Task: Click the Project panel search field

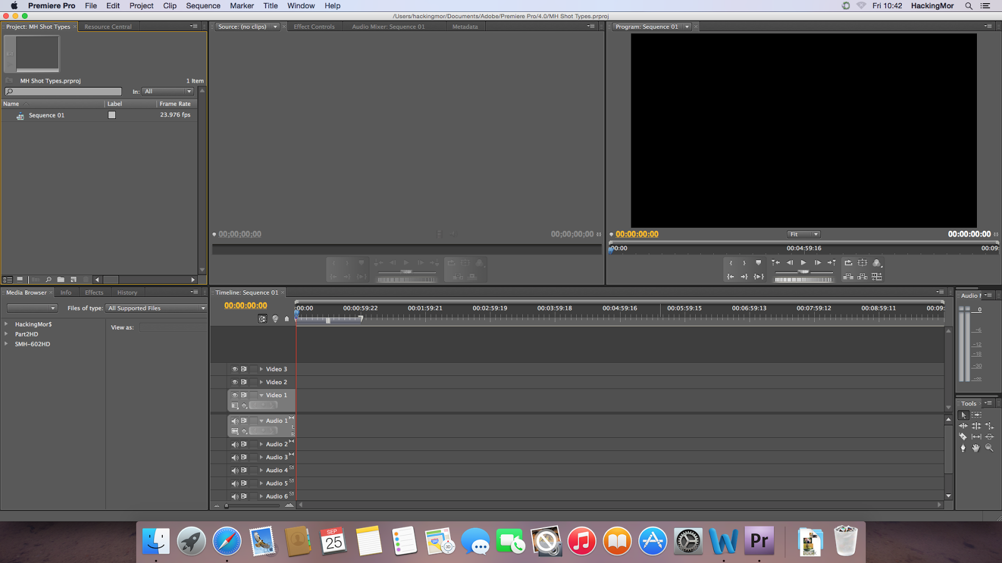Action: click(63, 91)
